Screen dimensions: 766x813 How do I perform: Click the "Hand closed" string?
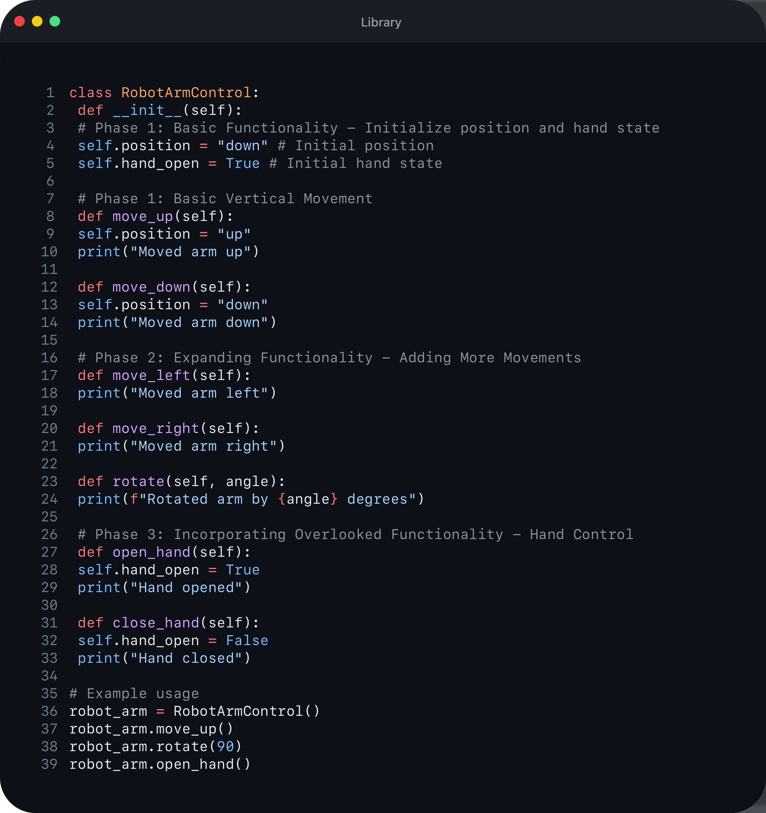186,658
